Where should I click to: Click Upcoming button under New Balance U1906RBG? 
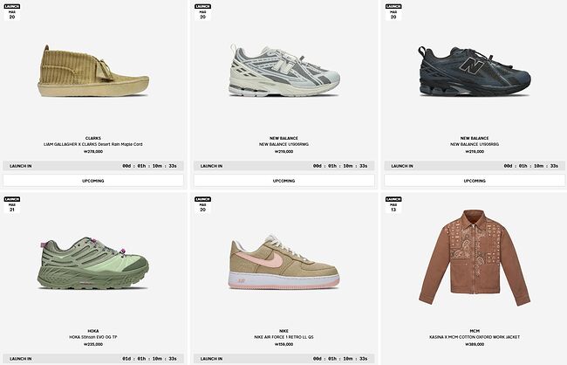coord(475,181)
